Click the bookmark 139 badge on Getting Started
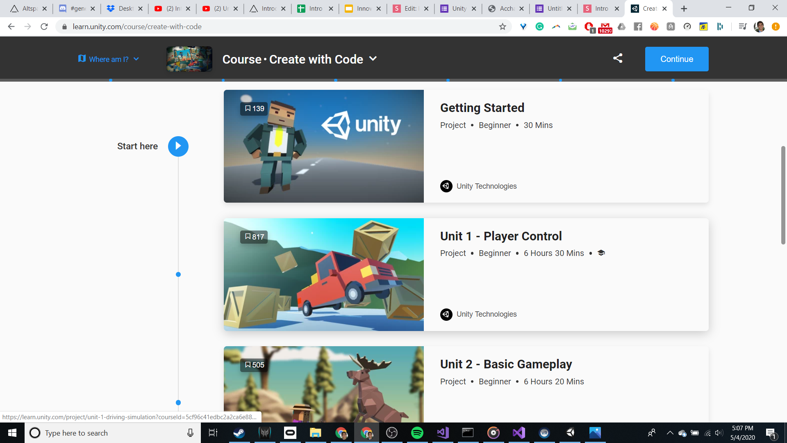Image resolution: width=787 pixels, height=443 pixels. click(x=254, y=109)
